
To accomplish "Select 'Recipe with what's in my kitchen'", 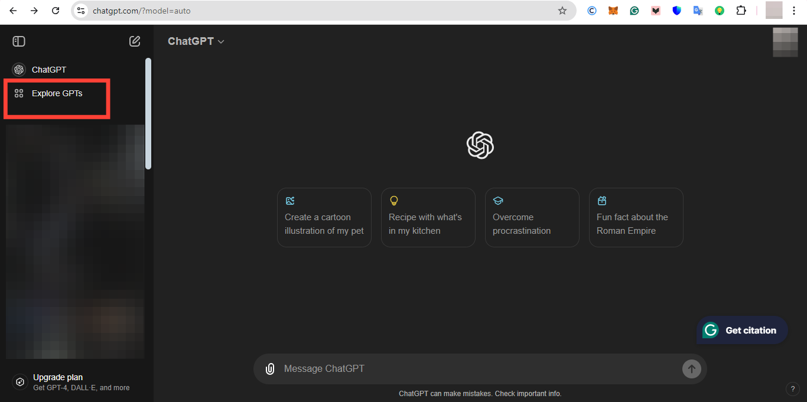I will coord(428,217).
